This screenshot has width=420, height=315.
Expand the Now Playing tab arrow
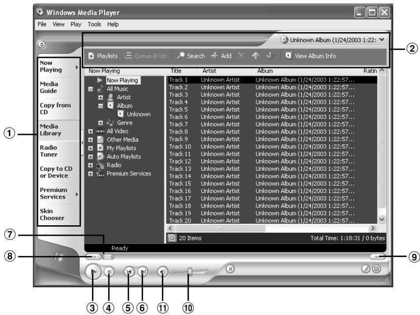point(77,68)
